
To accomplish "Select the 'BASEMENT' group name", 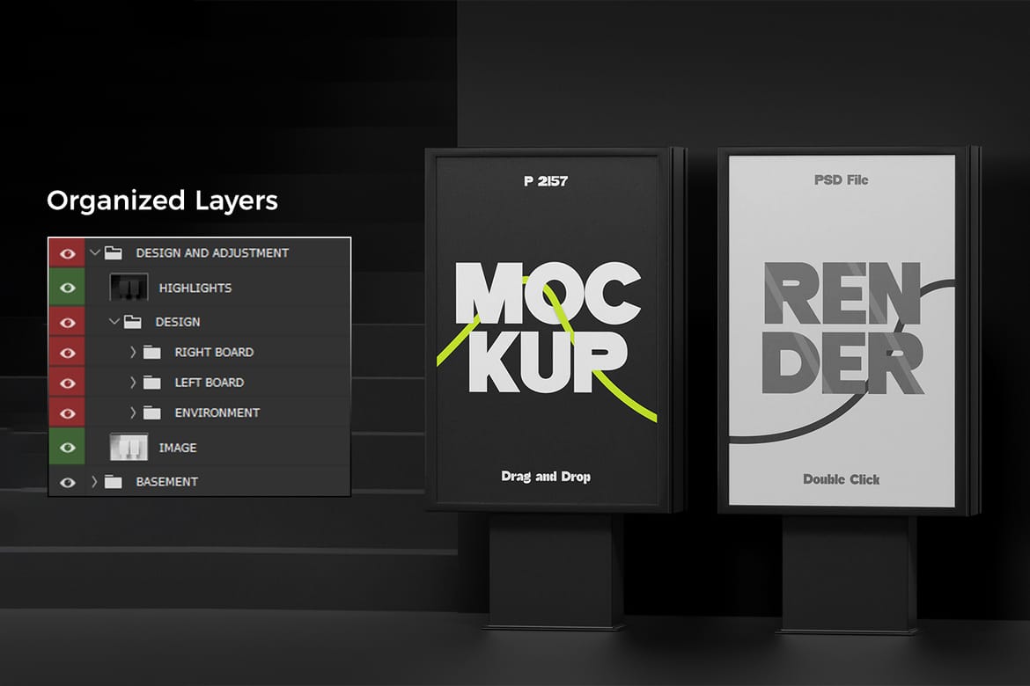I will [167, 481].
